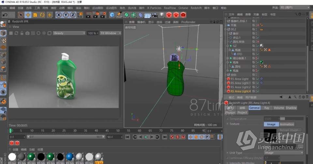This screenshot has width=313, height=164.
Task: Switch to the Shadow tab
Action: pos(291,108)
